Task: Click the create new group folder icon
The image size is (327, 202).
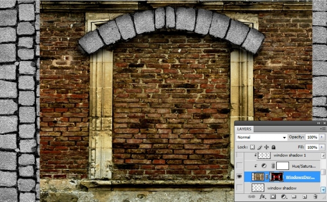Action: pos(294,197)
